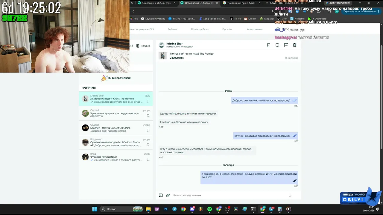This screenshot has width=383, height=215.
Task: Open the Twitch taskbar icon
Action: [x=157, y=209]
